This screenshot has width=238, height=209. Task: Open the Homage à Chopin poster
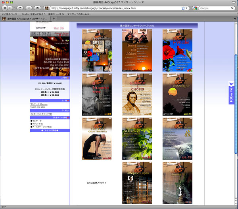point(137,95)
